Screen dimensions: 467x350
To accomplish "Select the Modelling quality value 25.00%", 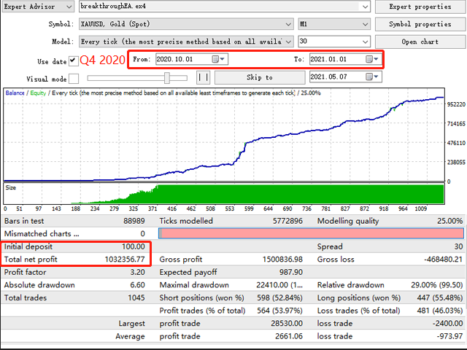I will click(x=450, y=221).
